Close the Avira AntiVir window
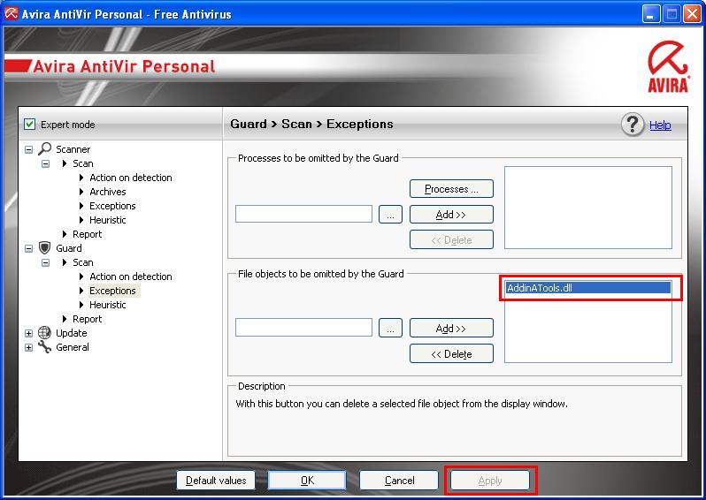 tap(692, 14)
